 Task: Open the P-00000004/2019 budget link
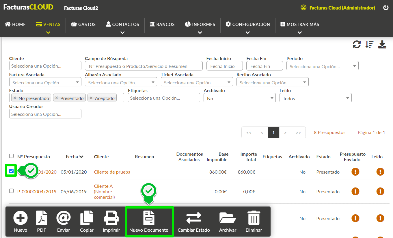(37, 191)
